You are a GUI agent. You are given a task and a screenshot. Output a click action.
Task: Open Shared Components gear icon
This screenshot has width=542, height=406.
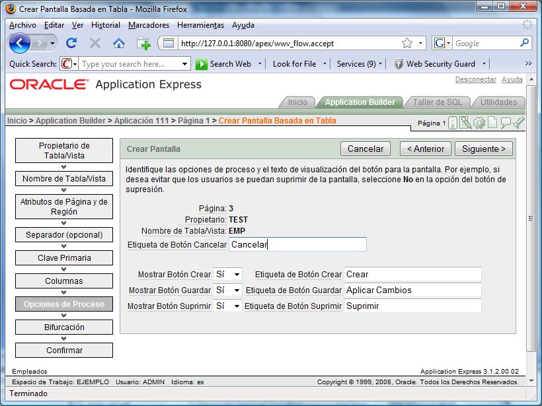479,123
